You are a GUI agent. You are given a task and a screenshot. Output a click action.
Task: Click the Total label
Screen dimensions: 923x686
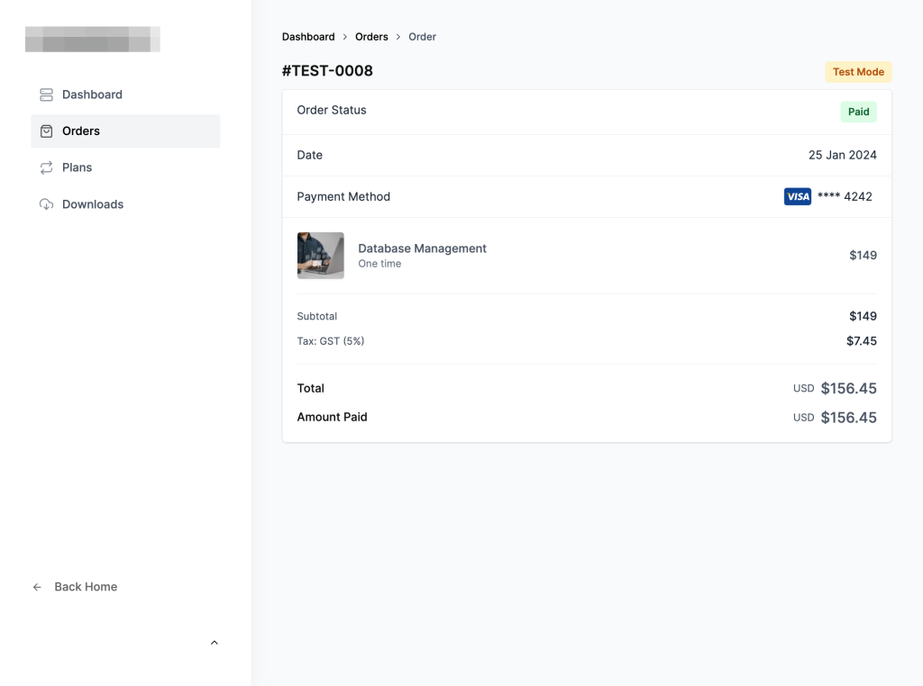click(x=310, y=388)
